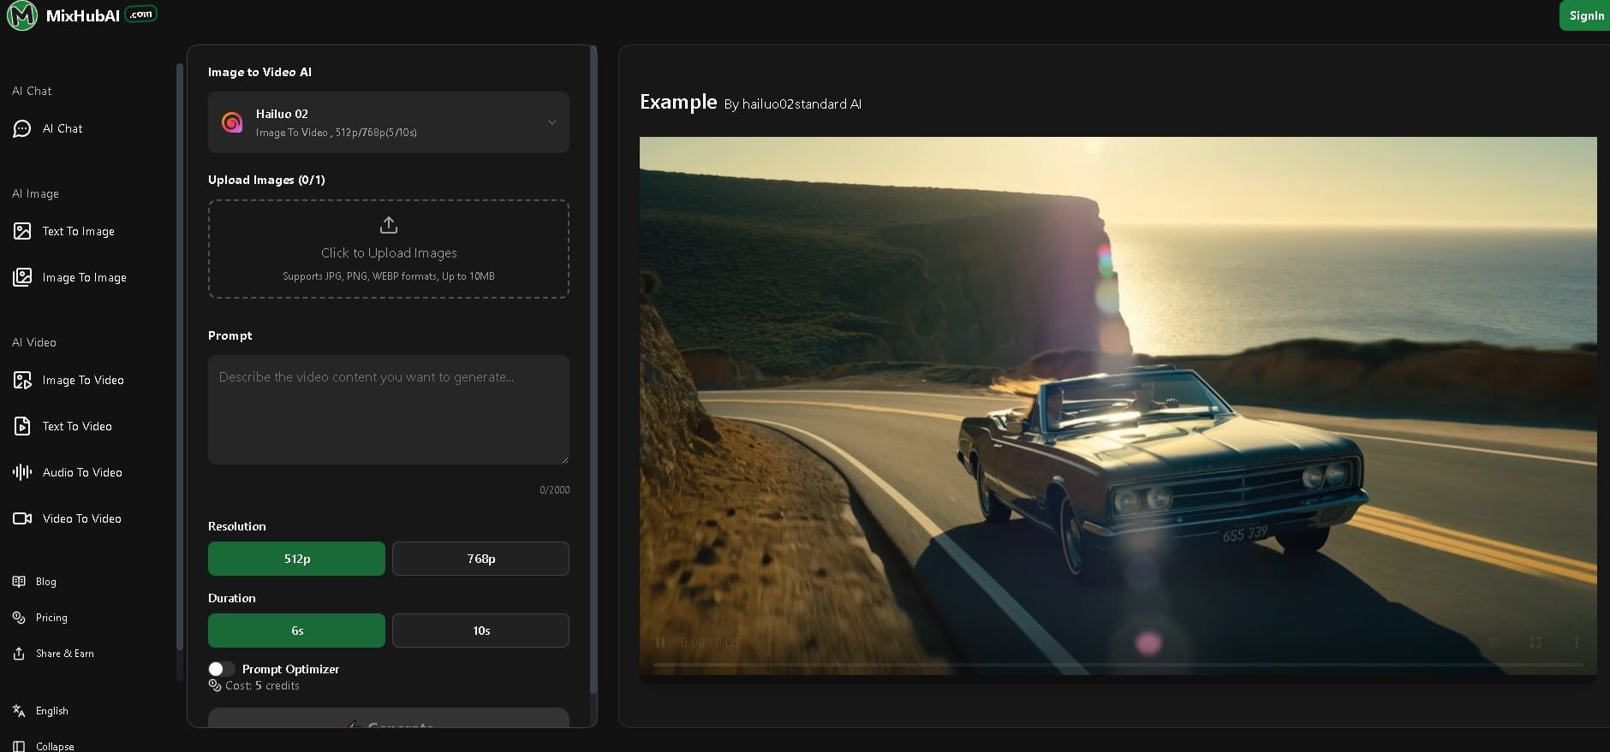Click the Share & Earn upload icon
The height and width of the screenshot is (752, 1610).
coord(19,654)
